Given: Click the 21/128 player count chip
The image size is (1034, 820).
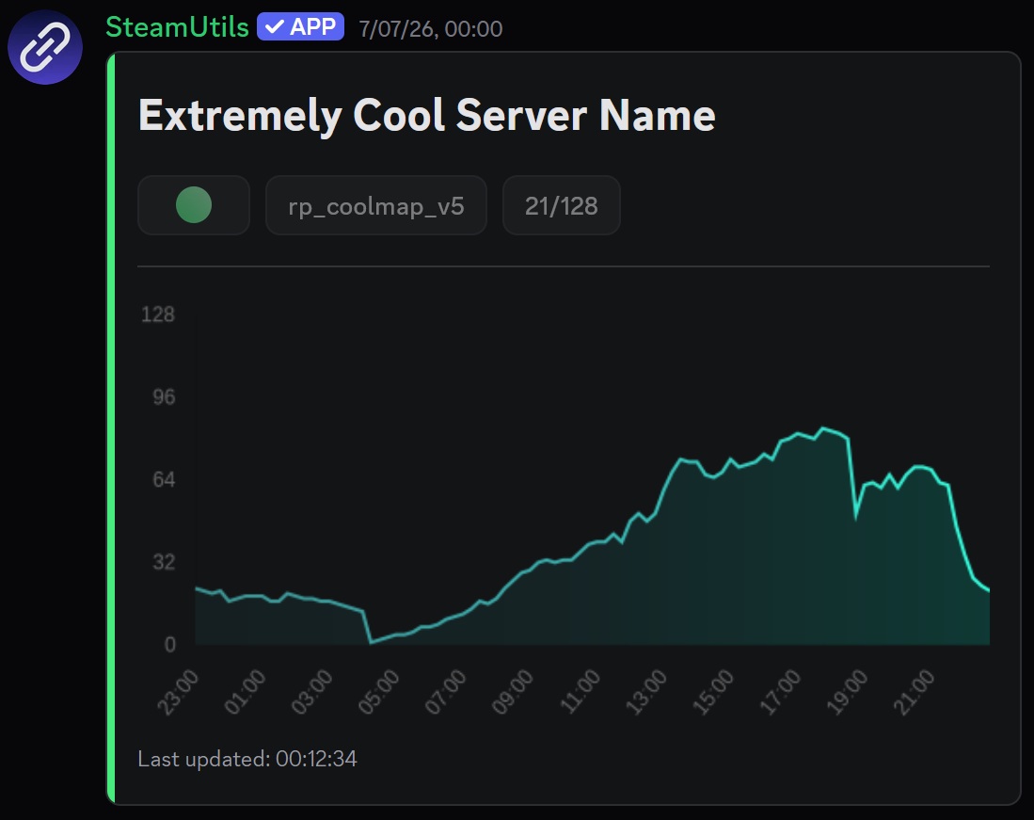Looking at the screenshot, I should [x=561, y=206].
